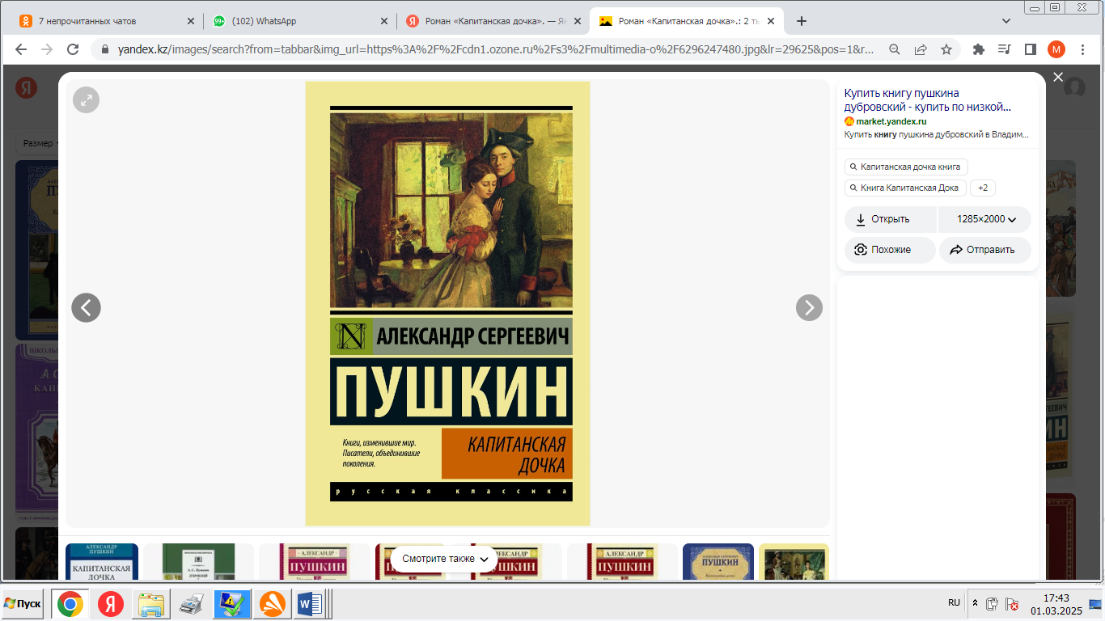
Task: Select the green book cover thumbnail
Action: (x=198, y=561)
